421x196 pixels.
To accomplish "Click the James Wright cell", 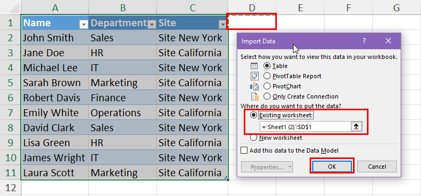I will [x=55, y=157].
